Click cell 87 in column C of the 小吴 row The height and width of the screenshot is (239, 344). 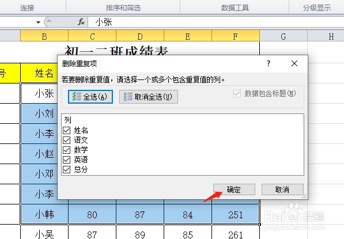pos(92,233)
